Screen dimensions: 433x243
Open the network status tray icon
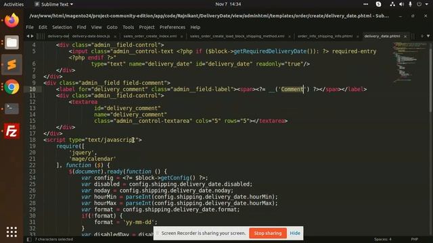(x=392, y=4)
